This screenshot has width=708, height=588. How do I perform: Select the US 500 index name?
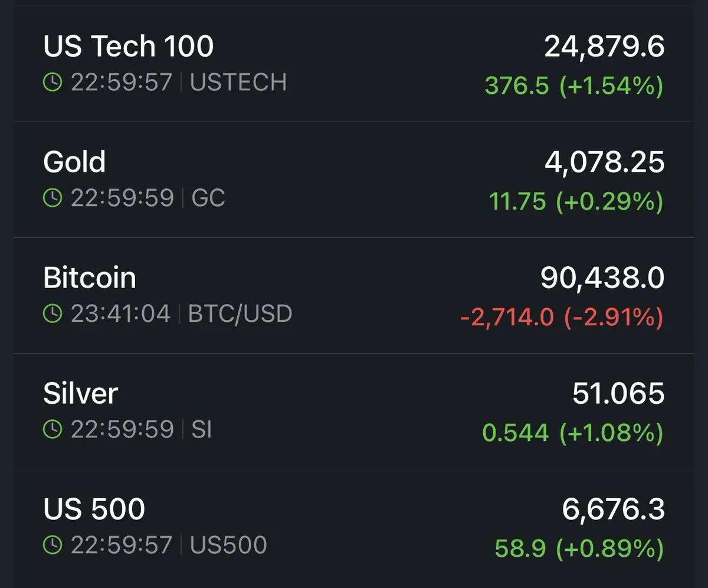(94, 509)
